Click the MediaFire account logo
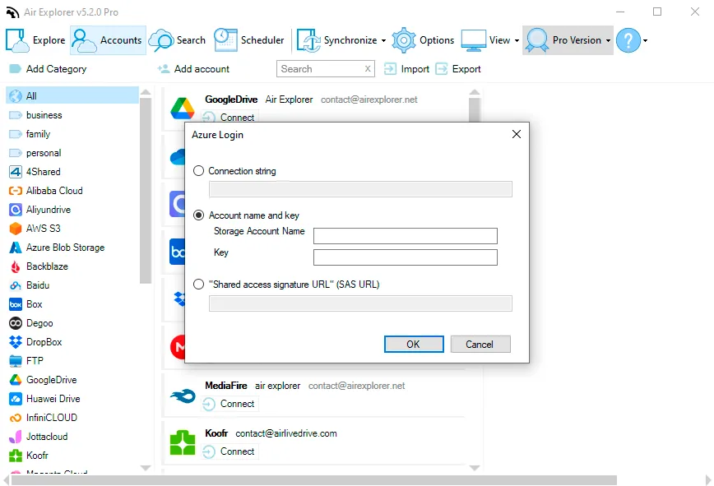This screenshot has width=714, height=486. (182, 396)
